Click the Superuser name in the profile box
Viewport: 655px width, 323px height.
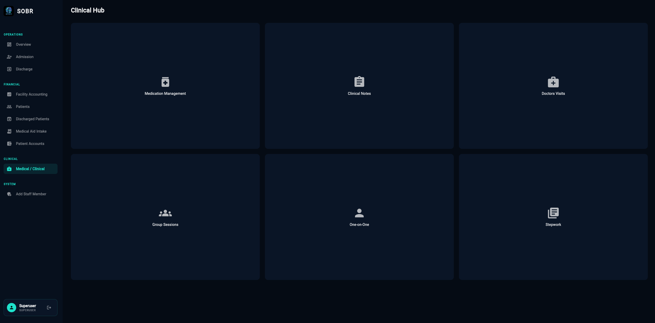point(27,306)
